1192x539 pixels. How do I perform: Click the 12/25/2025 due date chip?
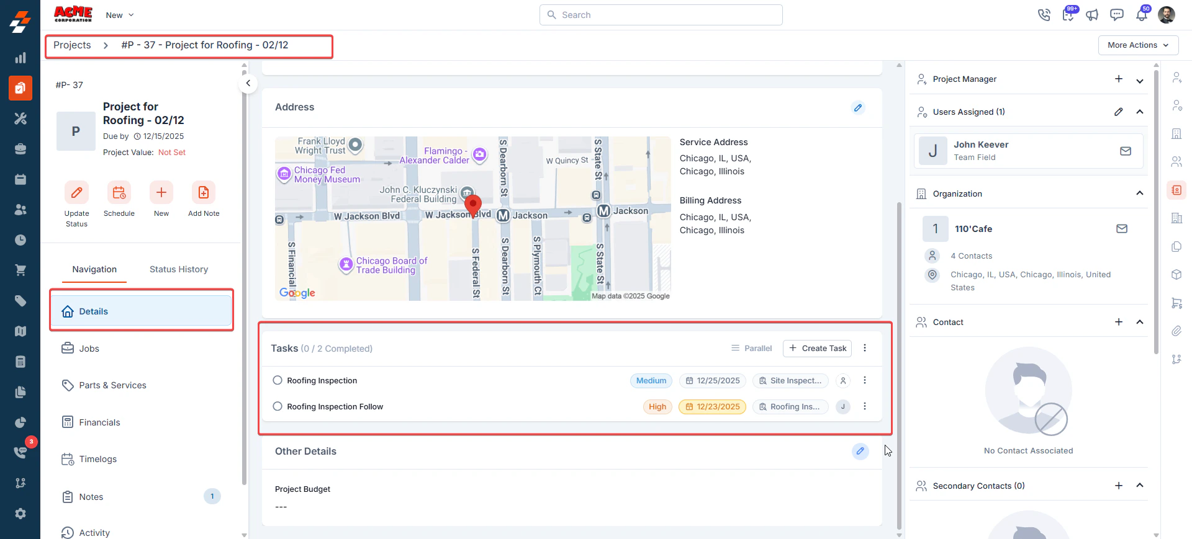click(x=713, y=381)
